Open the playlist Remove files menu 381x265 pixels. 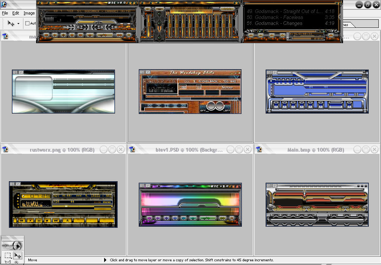click(261, 35)
